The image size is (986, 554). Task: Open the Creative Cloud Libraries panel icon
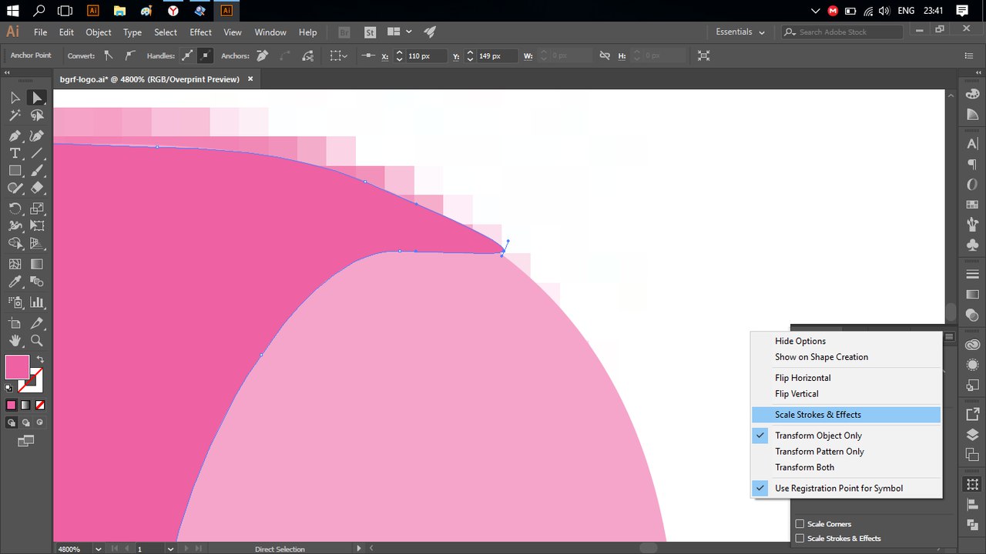click(x=972, y=345)
